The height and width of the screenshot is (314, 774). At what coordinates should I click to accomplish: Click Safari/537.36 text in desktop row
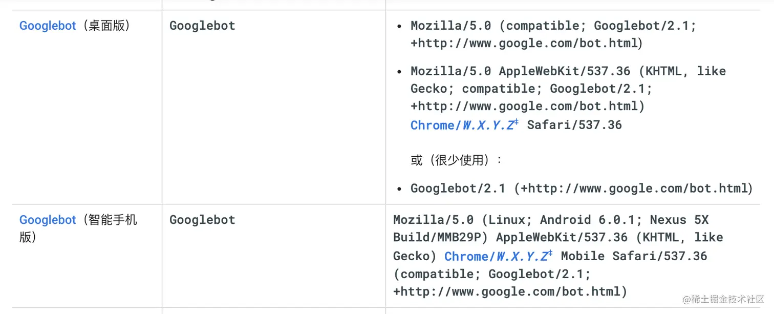pos(574,125)
